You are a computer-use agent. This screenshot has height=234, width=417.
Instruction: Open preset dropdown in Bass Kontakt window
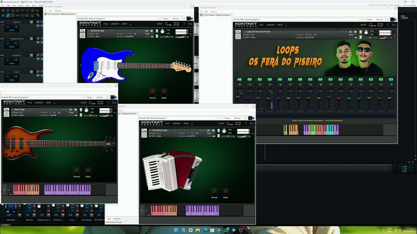(41, 97)
